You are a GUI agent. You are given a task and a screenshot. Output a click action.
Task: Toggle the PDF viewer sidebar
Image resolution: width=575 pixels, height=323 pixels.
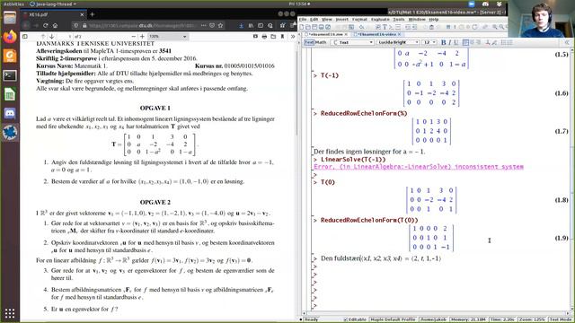25,37
